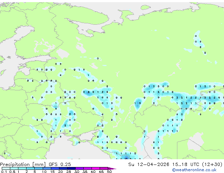
Task: Click the 35–40 mm magenta swatch
Action: (x=87, y=168)
